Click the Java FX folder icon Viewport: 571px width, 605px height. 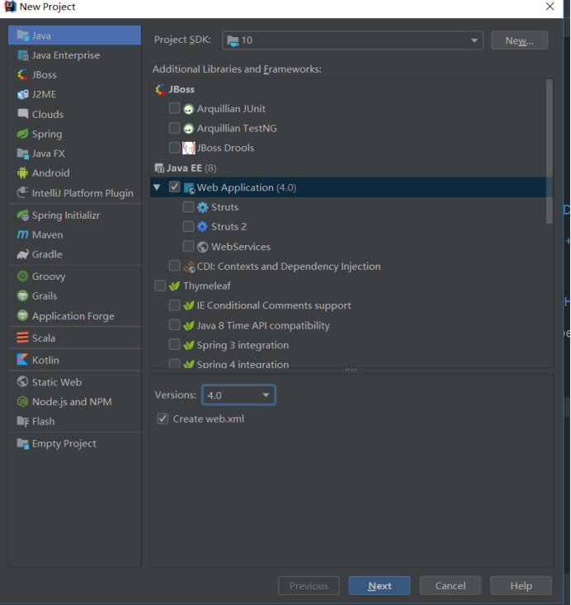pyautogui.click(x=22, y=154)
